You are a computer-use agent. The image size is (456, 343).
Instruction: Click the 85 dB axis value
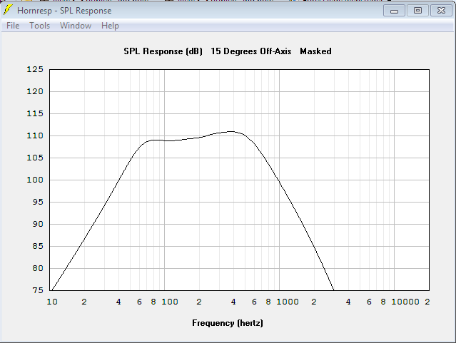click(x=38, y=246)
